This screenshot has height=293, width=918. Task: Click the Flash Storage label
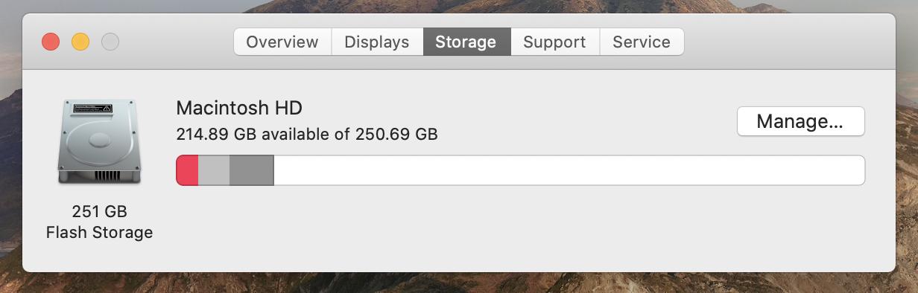pyautogui.click(x=99, y=233)
